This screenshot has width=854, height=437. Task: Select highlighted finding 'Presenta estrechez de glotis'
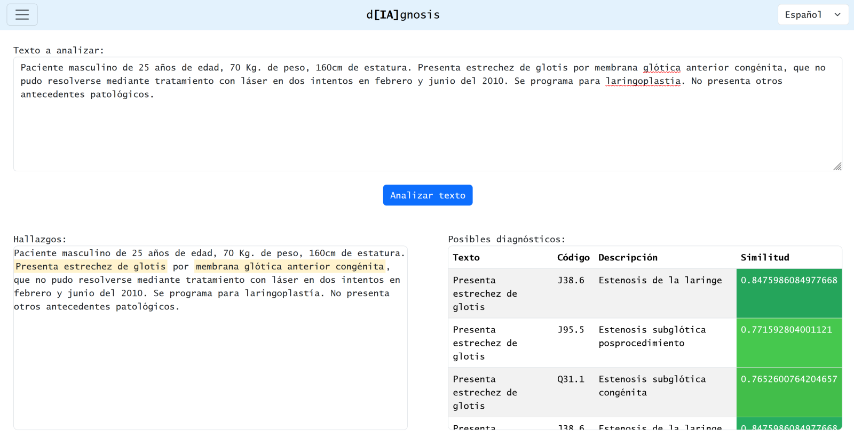90,267
